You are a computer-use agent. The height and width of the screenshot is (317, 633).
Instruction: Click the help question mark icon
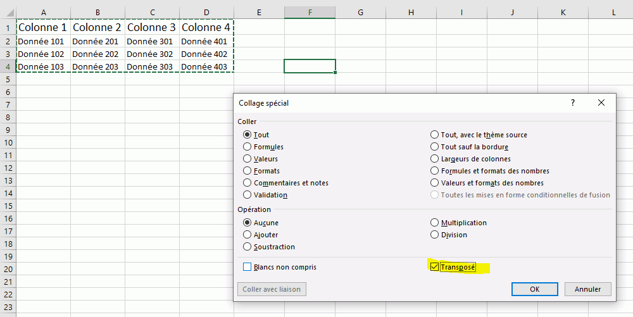(x=573, y=103)
